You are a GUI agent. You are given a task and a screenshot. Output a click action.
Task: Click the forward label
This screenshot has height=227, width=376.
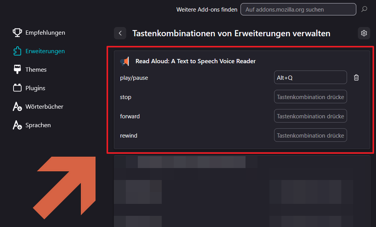[130, 116]
